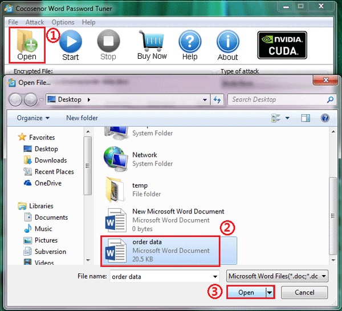Refresh the Desktop folder view

pyautogui.click(x=217, y=100)
